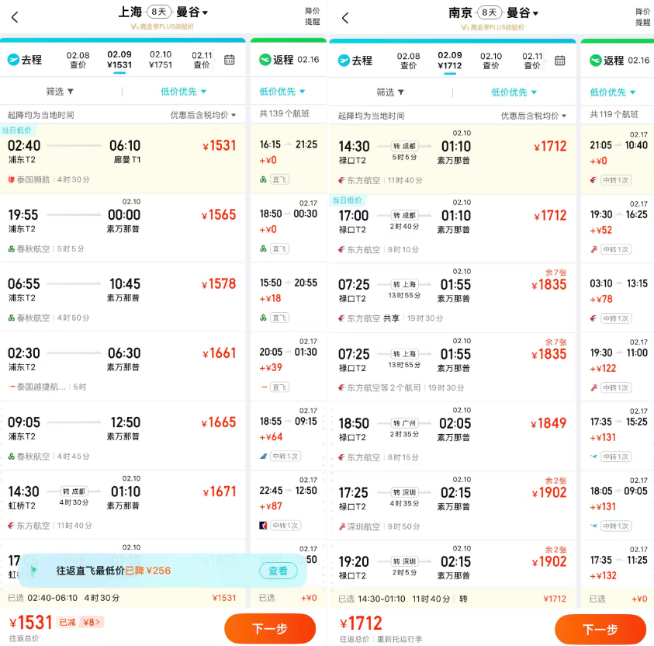Pick return 22:45-12:50 flight +¥87
The width and height of the screenshot is (654, 646).
pyautogui.click(x=289, y=505)
